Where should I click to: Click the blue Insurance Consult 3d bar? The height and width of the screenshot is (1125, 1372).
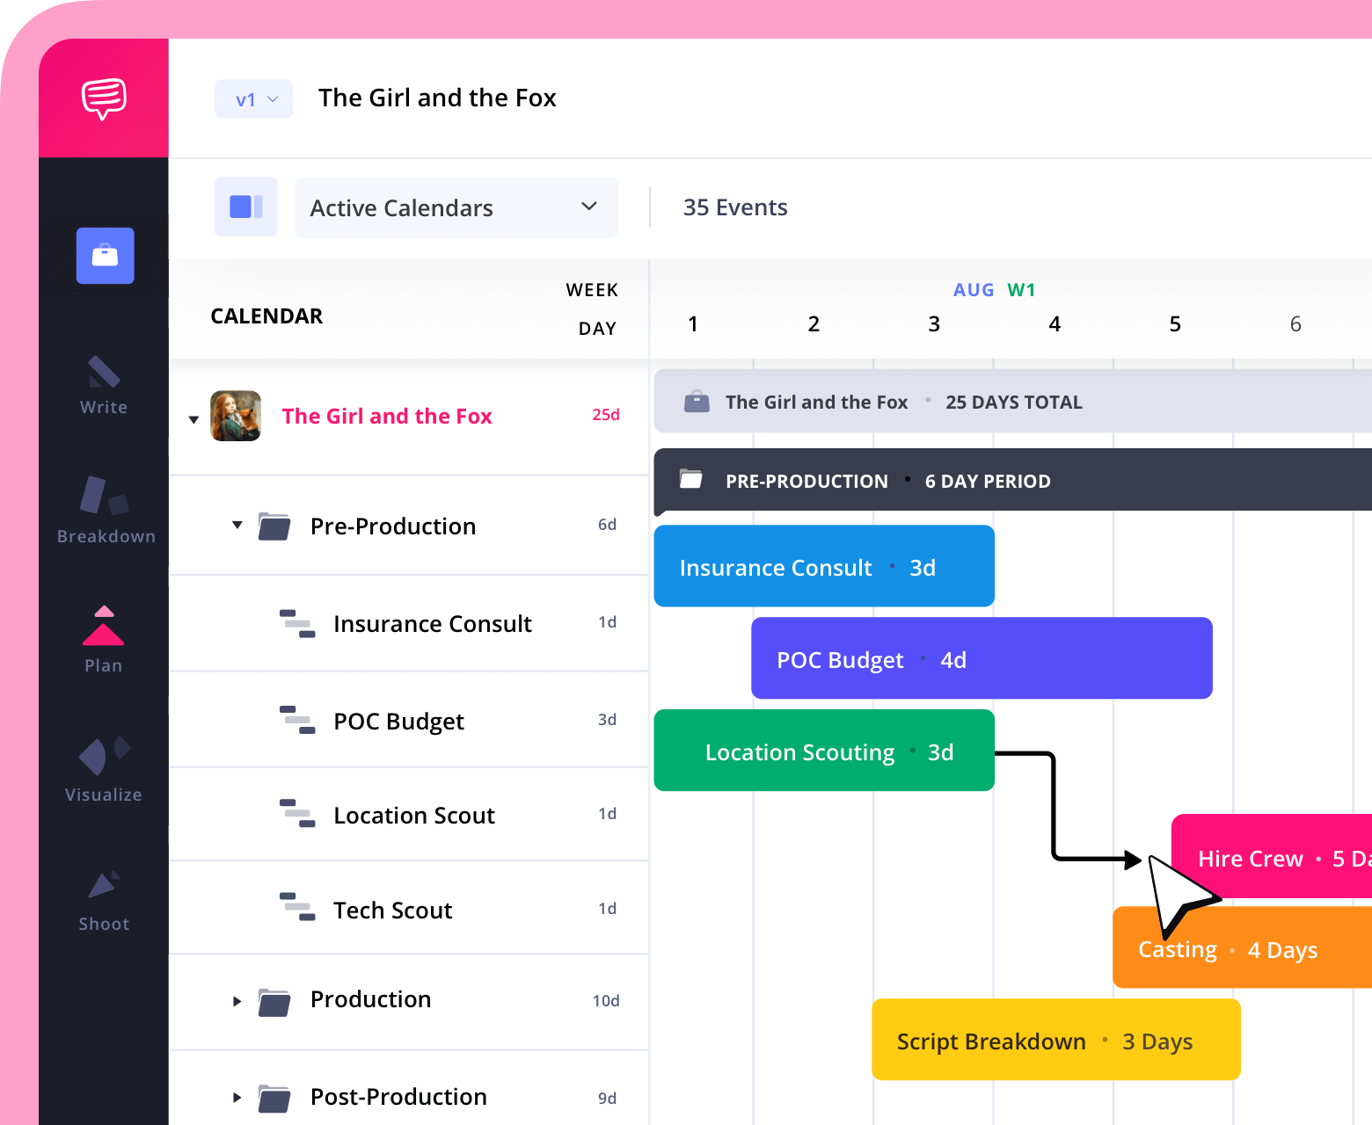(x=823, y=567)
